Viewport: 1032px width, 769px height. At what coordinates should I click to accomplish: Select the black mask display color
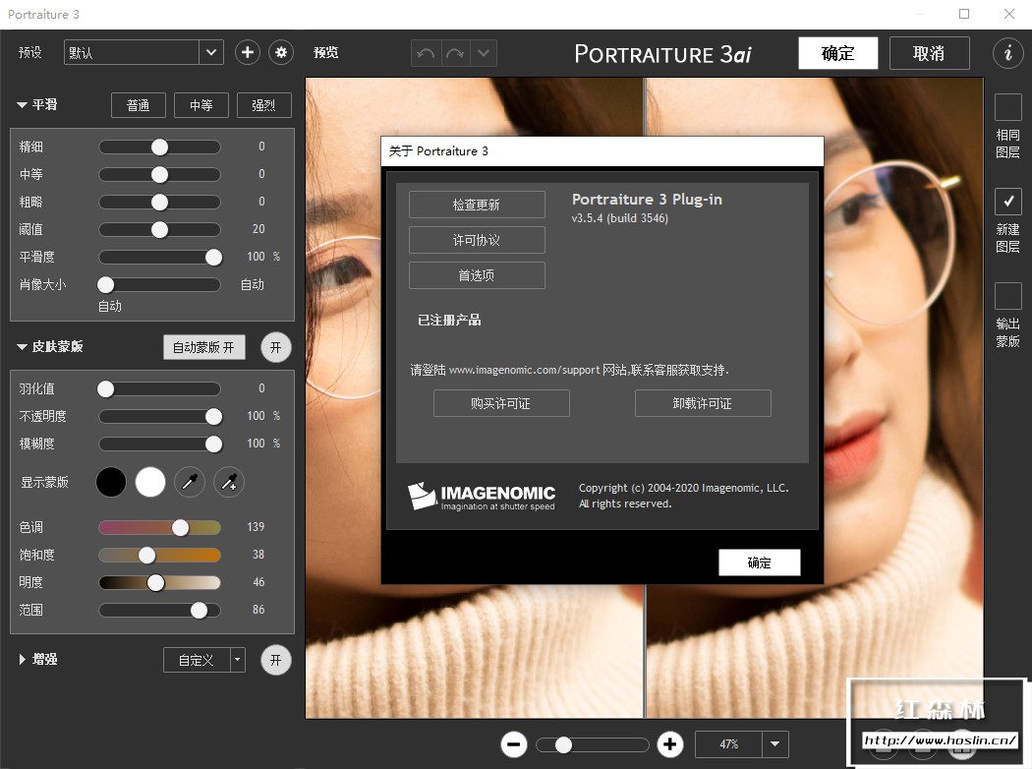[111, 483]
